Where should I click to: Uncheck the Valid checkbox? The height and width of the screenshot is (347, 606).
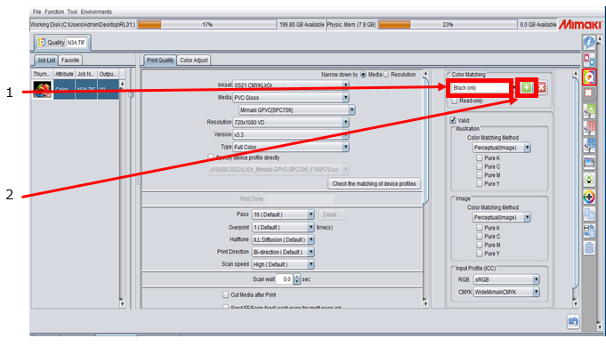click(453, 121)
